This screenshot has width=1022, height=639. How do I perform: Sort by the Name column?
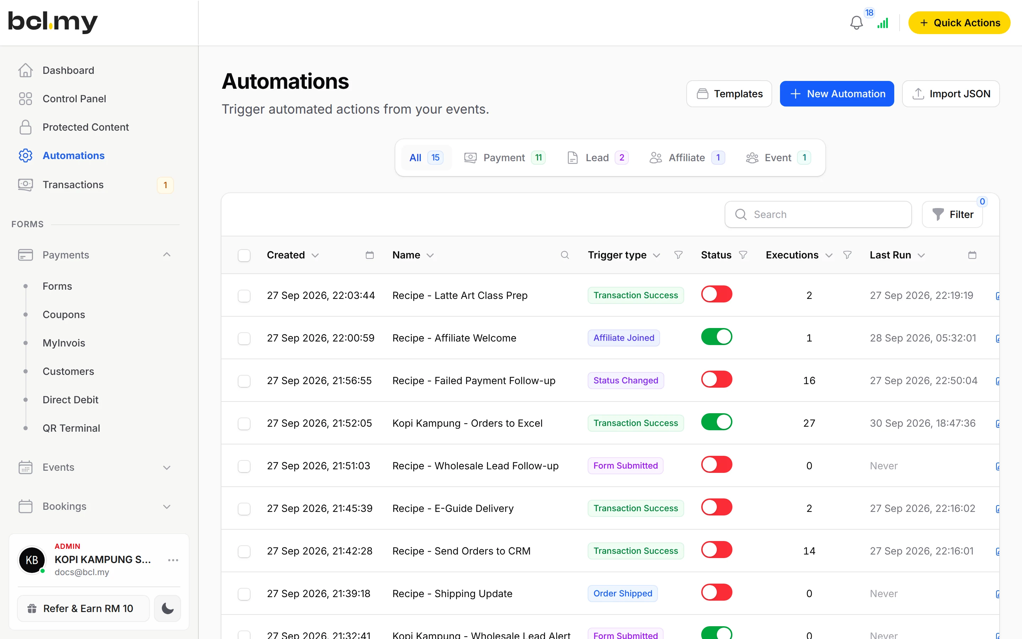click(x=413, y=255)
